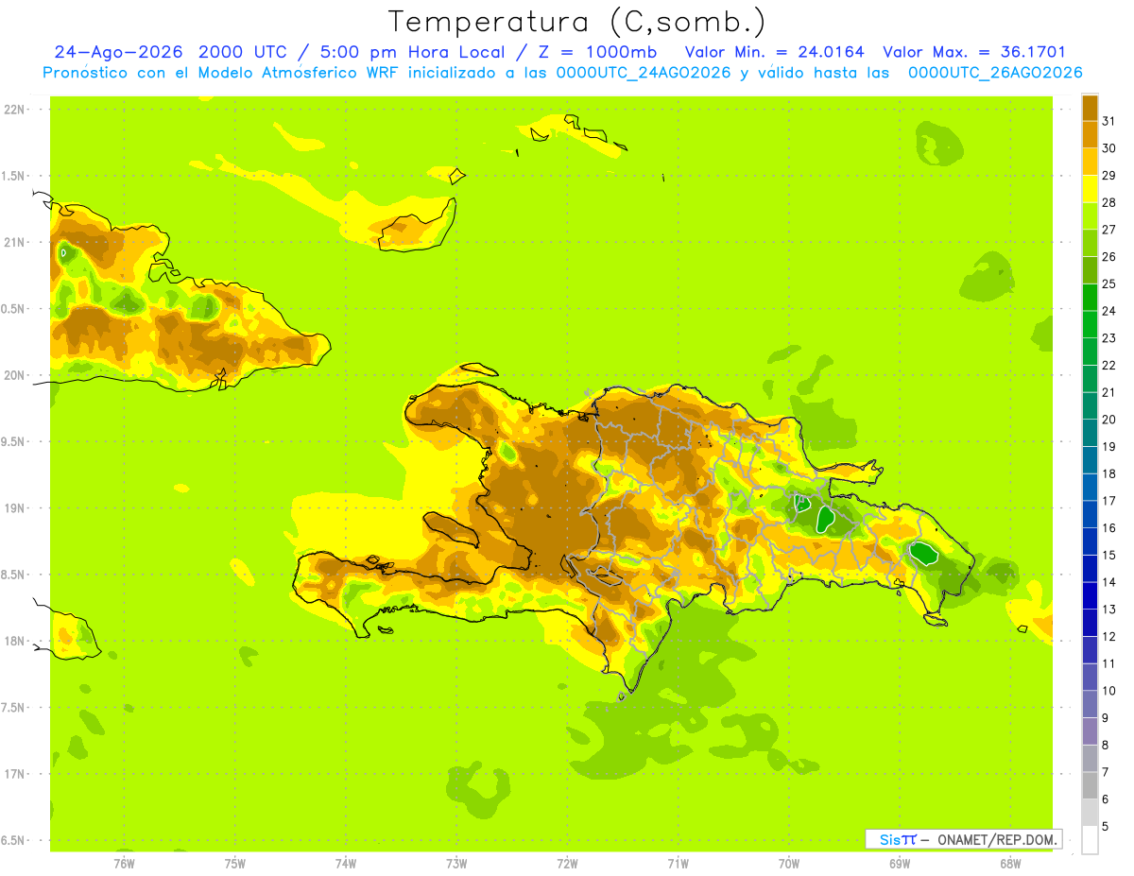Click the 20 degree teal legend swatch
Image resolution: width=1134 pixels, height=876 pixels.
point(1090,406)
